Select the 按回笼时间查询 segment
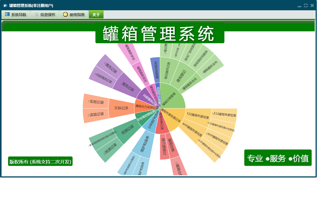317x208 pixels. coord(200,58)
